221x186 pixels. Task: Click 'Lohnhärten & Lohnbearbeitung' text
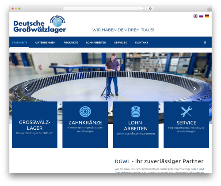(136, 134)
